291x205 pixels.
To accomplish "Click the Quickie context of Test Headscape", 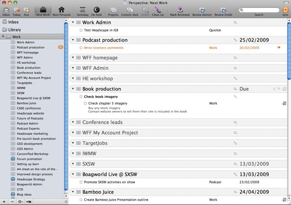I will click(215, 30).
